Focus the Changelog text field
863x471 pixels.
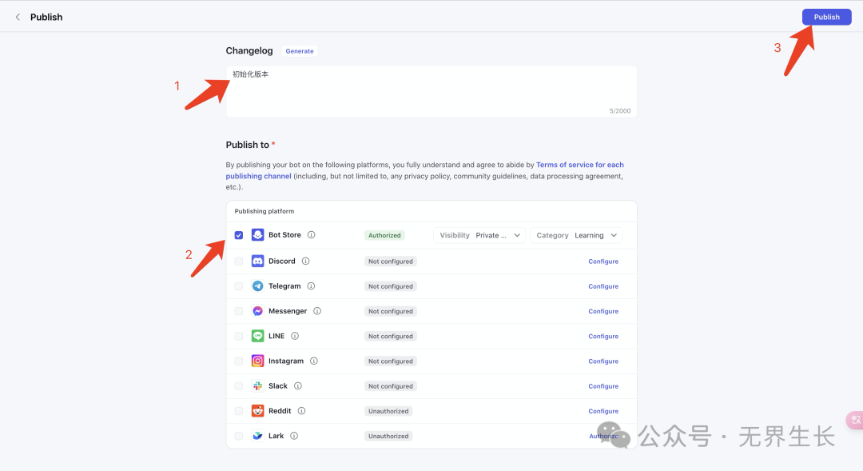(431, 91)
